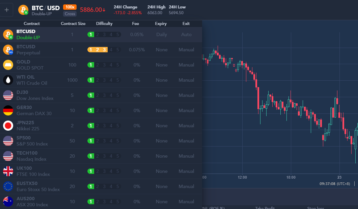Click the Manual exit value for AUS200
The width and height of the screenshot is (358, 209).
186,202
